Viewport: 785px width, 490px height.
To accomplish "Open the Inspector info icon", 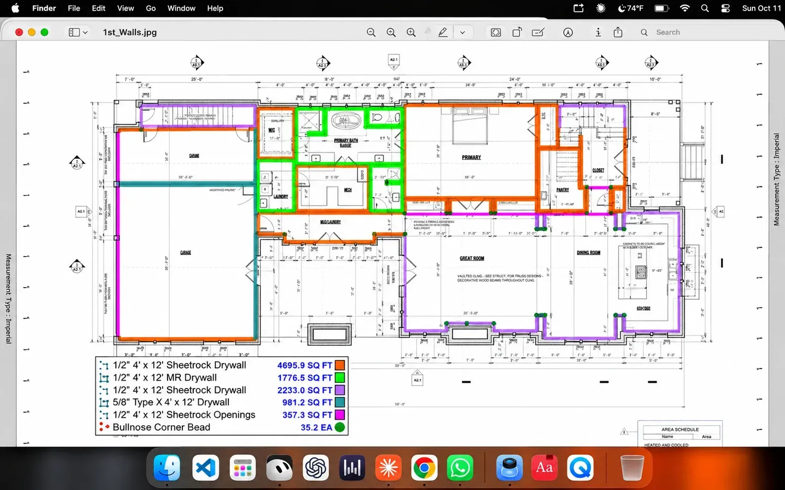I will tap(598, 32).
